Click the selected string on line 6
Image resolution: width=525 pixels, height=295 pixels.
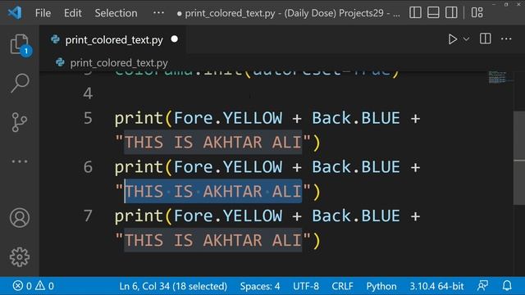pos(213,191)
